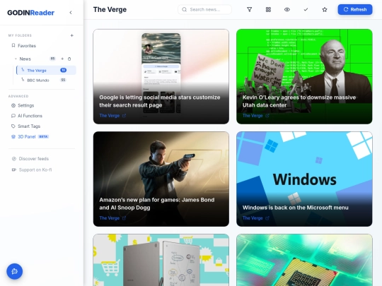Open the Kevin O'Leary Utah data center article
382x286 pixels.
pyautogui.click(x=304, y=76)
